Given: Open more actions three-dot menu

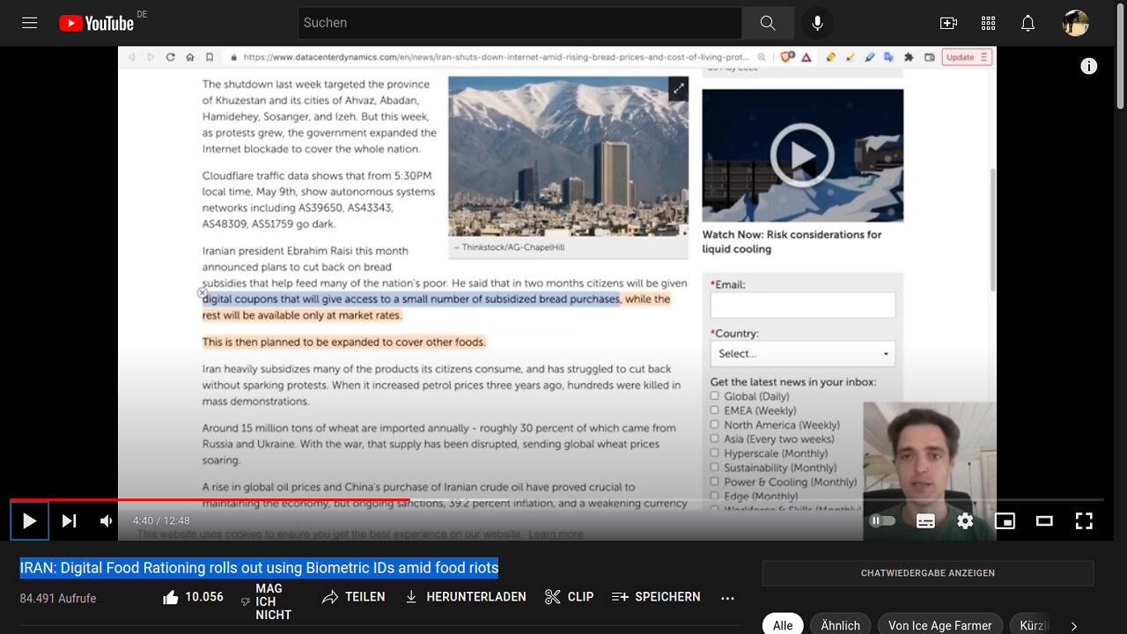Looking at the screenshot, I should 727,597.
